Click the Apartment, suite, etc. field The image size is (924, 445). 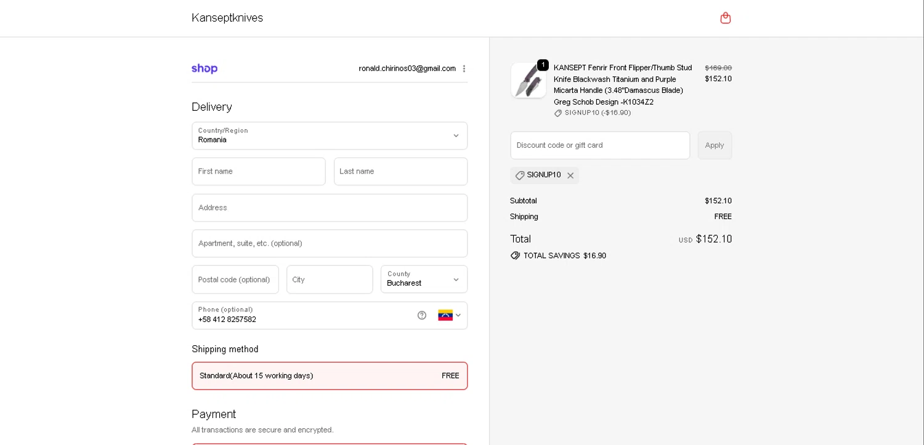pyautogui.click(x=330, y=243)
